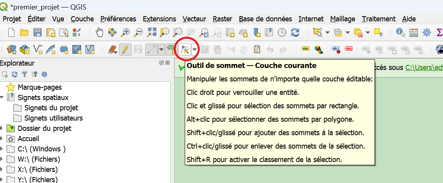
Task: Create a new project with blank page icon
Action: click(11, 32)
